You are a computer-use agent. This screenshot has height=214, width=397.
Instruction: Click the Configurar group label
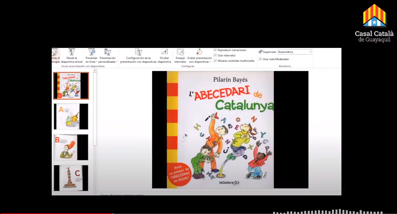188,66
